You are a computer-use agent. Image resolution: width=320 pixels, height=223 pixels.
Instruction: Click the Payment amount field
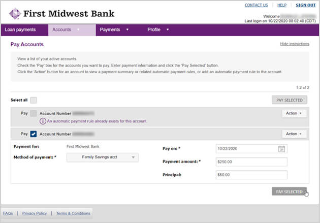pos(251,162)
